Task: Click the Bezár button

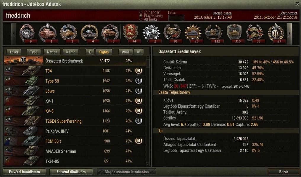Action: click(x=284, y=172)
